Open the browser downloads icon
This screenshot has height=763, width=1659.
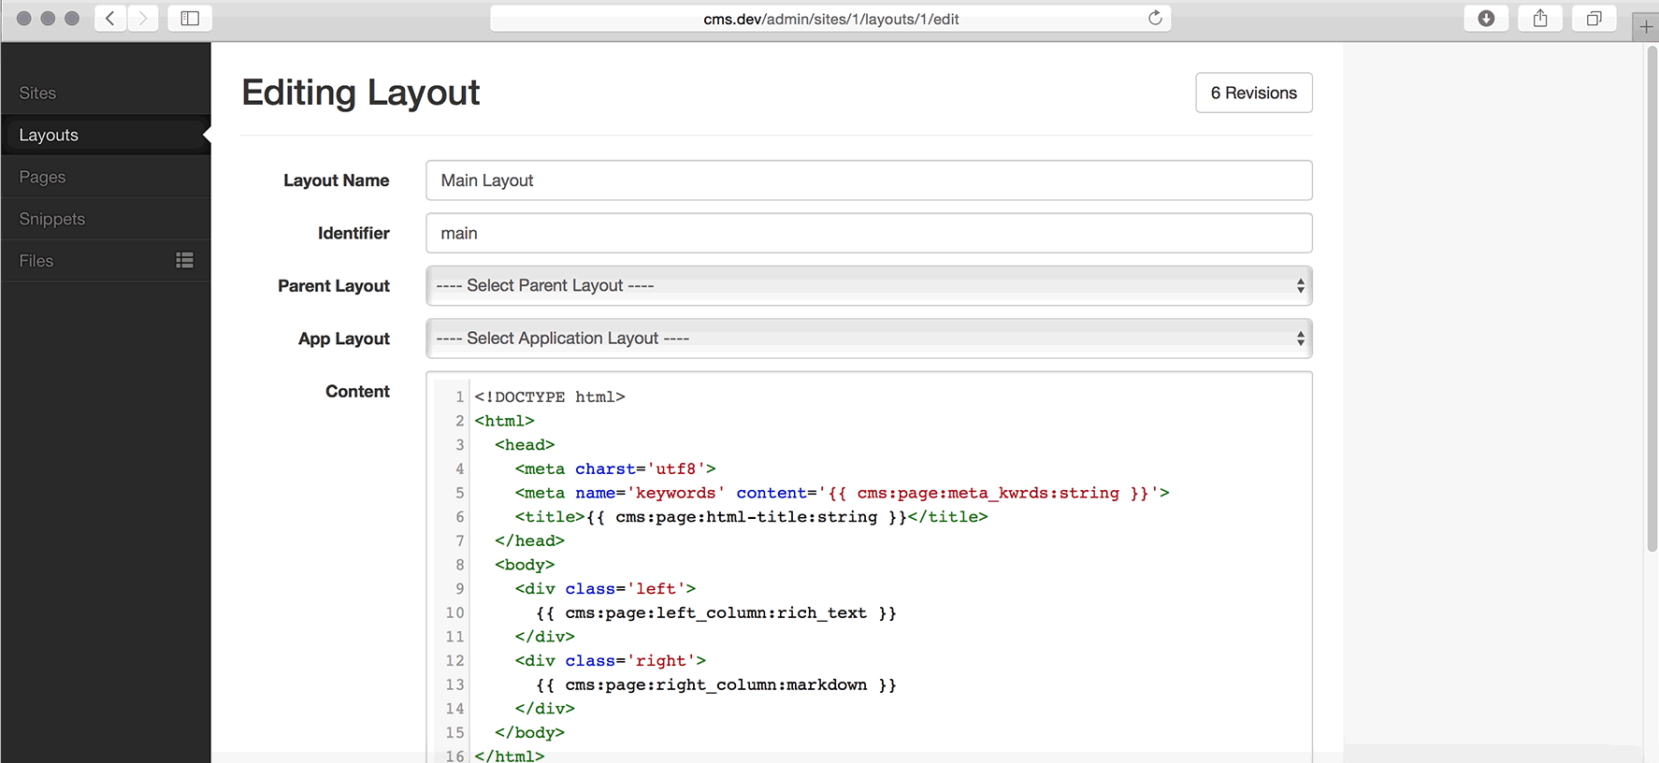click(1486, 19)
